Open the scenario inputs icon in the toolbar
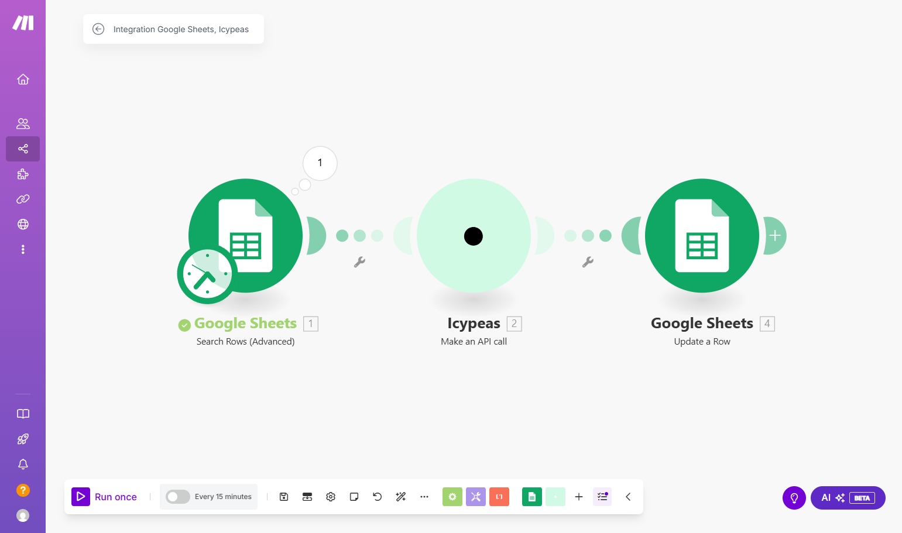Screen dimensions: 902x533 (307, 497)
